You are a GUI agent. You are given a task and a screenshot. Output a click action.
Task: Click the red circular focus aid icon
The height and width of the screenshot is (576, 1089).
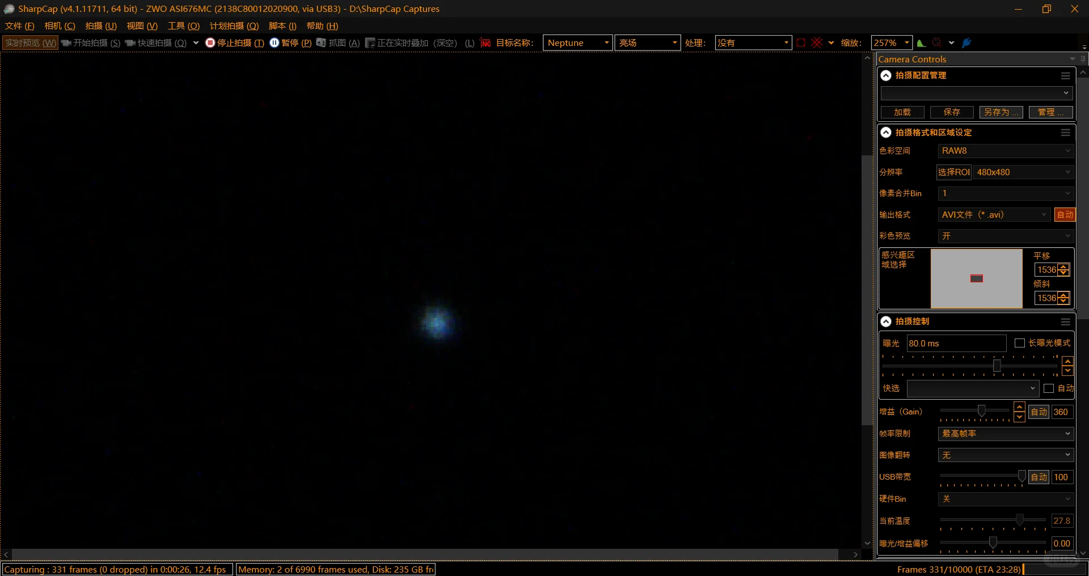click(x=937, y=43)
